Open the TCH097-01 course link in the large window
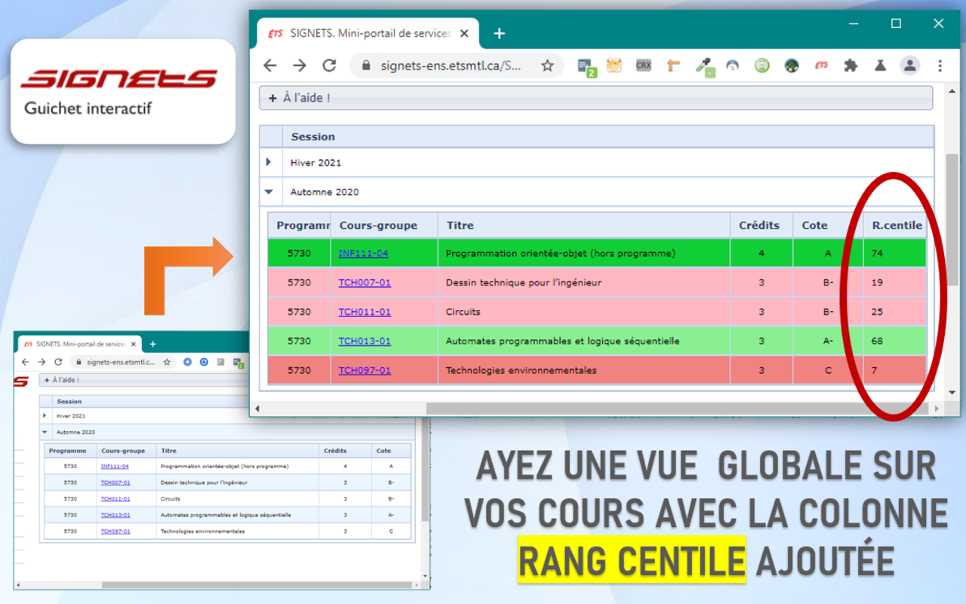 [x=365, y=371]
